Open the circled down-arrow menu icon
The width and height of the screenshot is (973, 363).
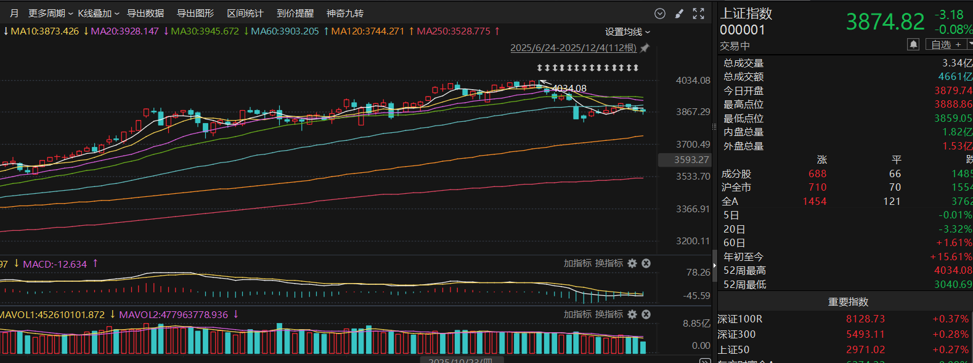pos(659,14)
